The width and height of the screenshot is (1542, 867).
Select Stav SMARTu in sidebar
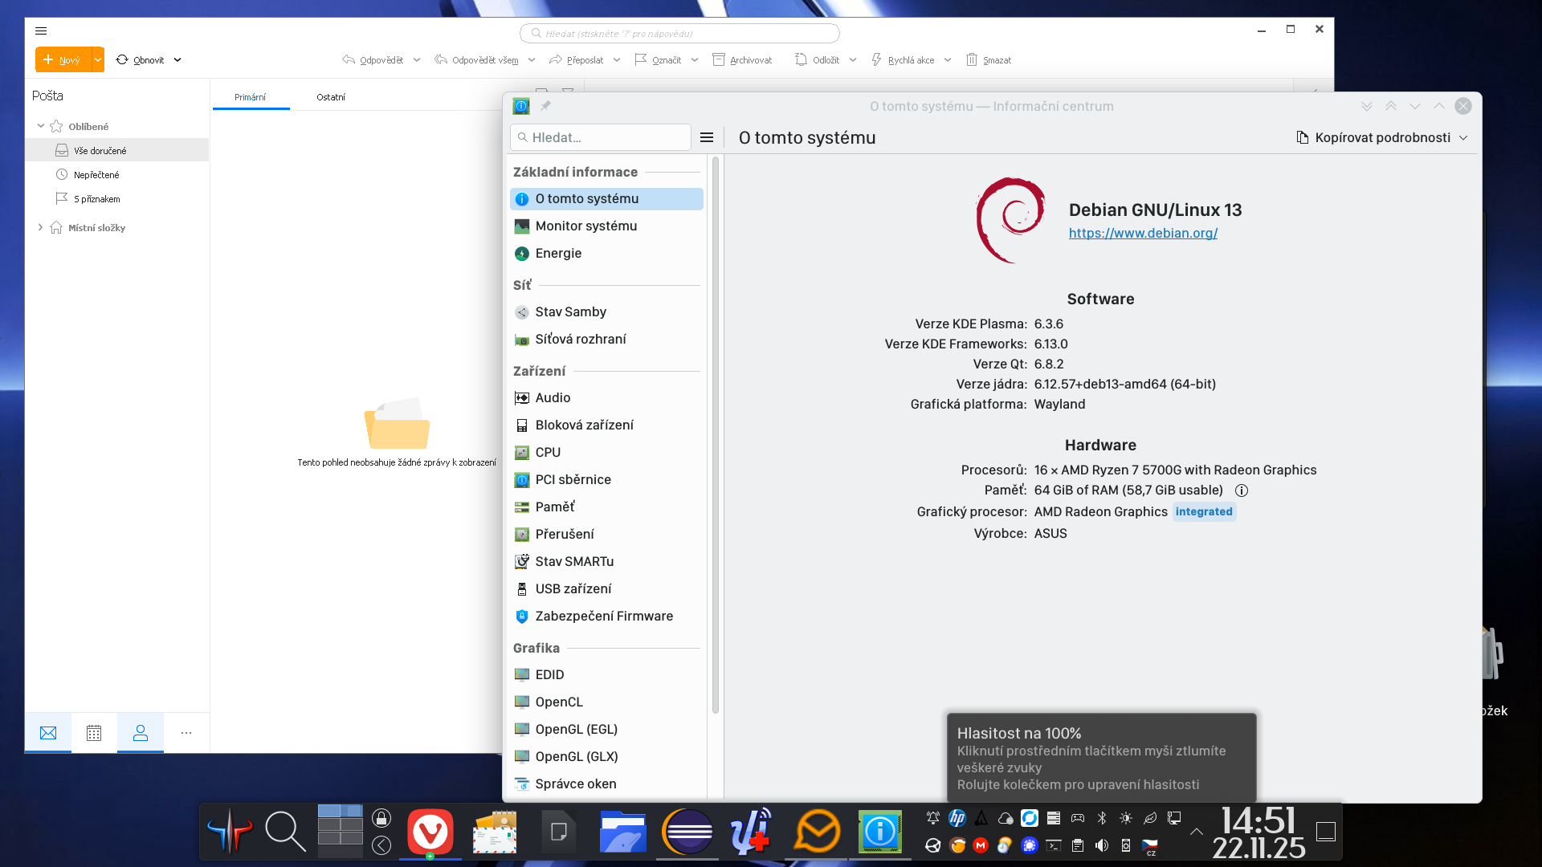point(573,561)
